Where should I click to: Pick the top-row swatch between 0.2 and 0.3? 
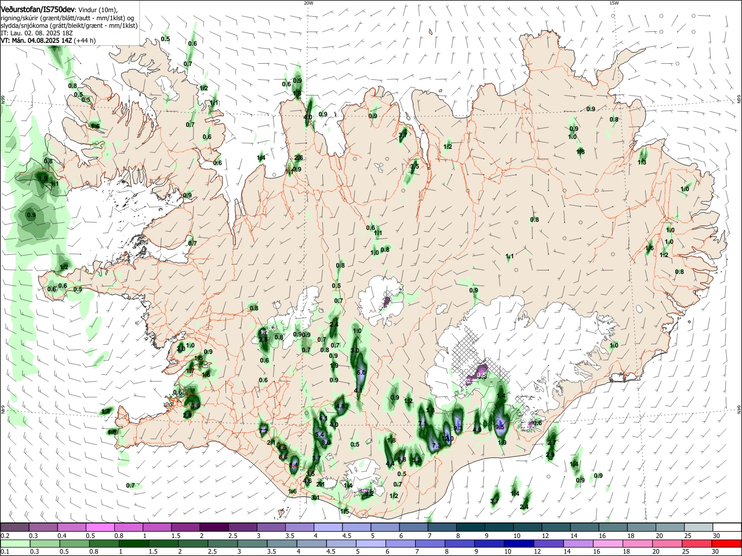pos(15,528)
